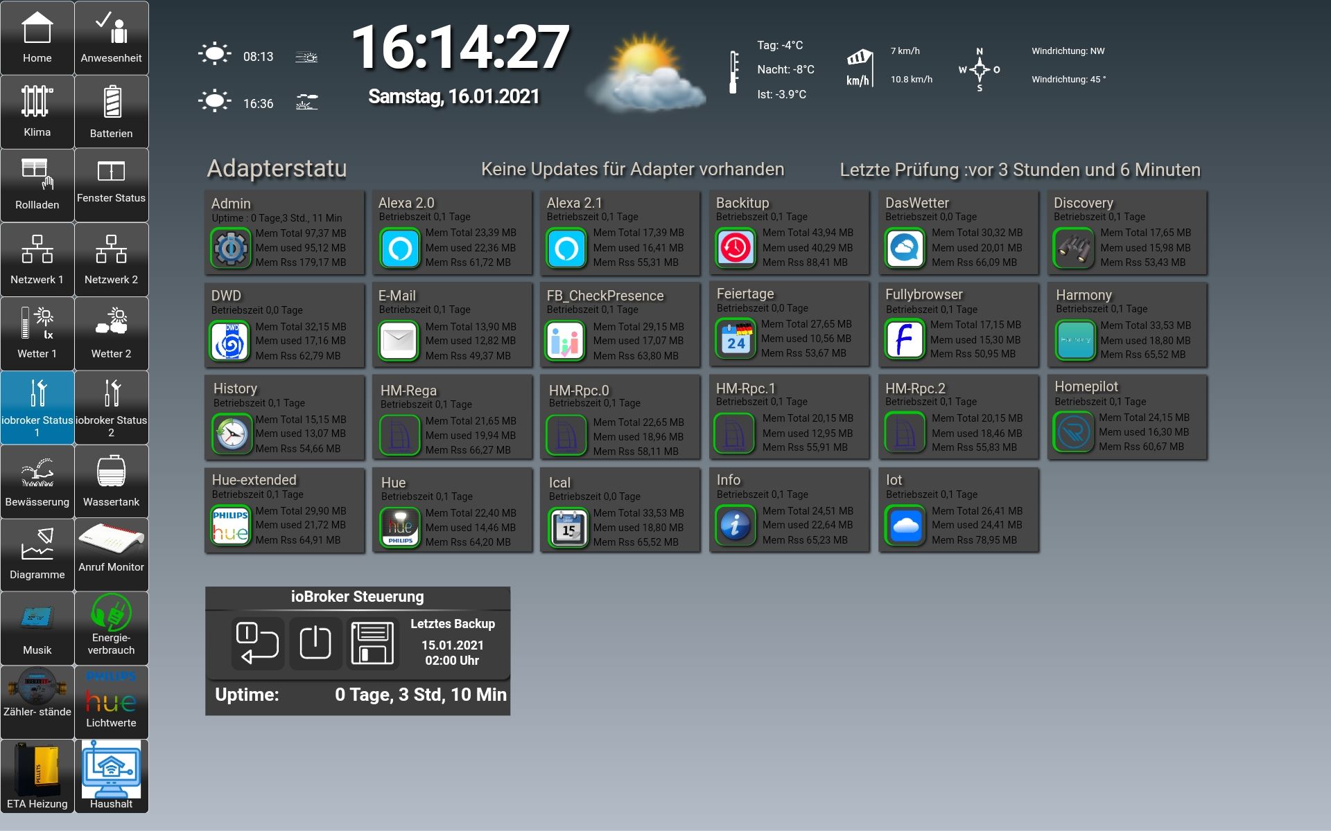Click the Fullybrowser adapter icon
Image resolution: width=1331 pixels, height=831 pixels.
click(904, 339)
